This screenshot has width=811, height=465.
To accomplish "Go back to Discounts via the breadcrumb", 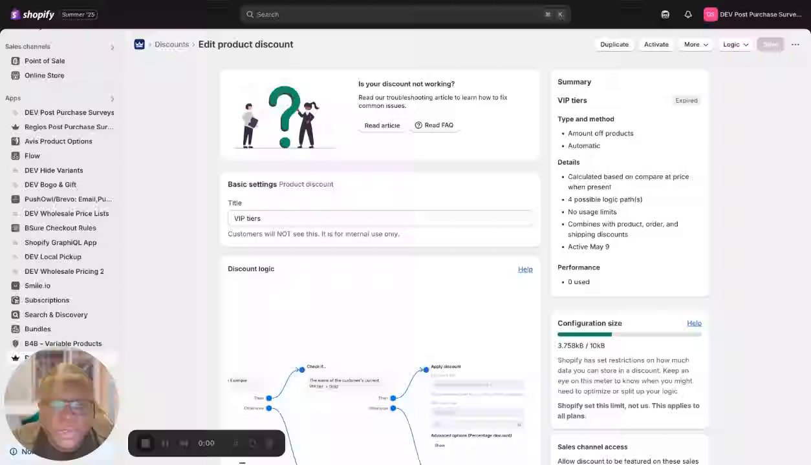I will 171,45.
